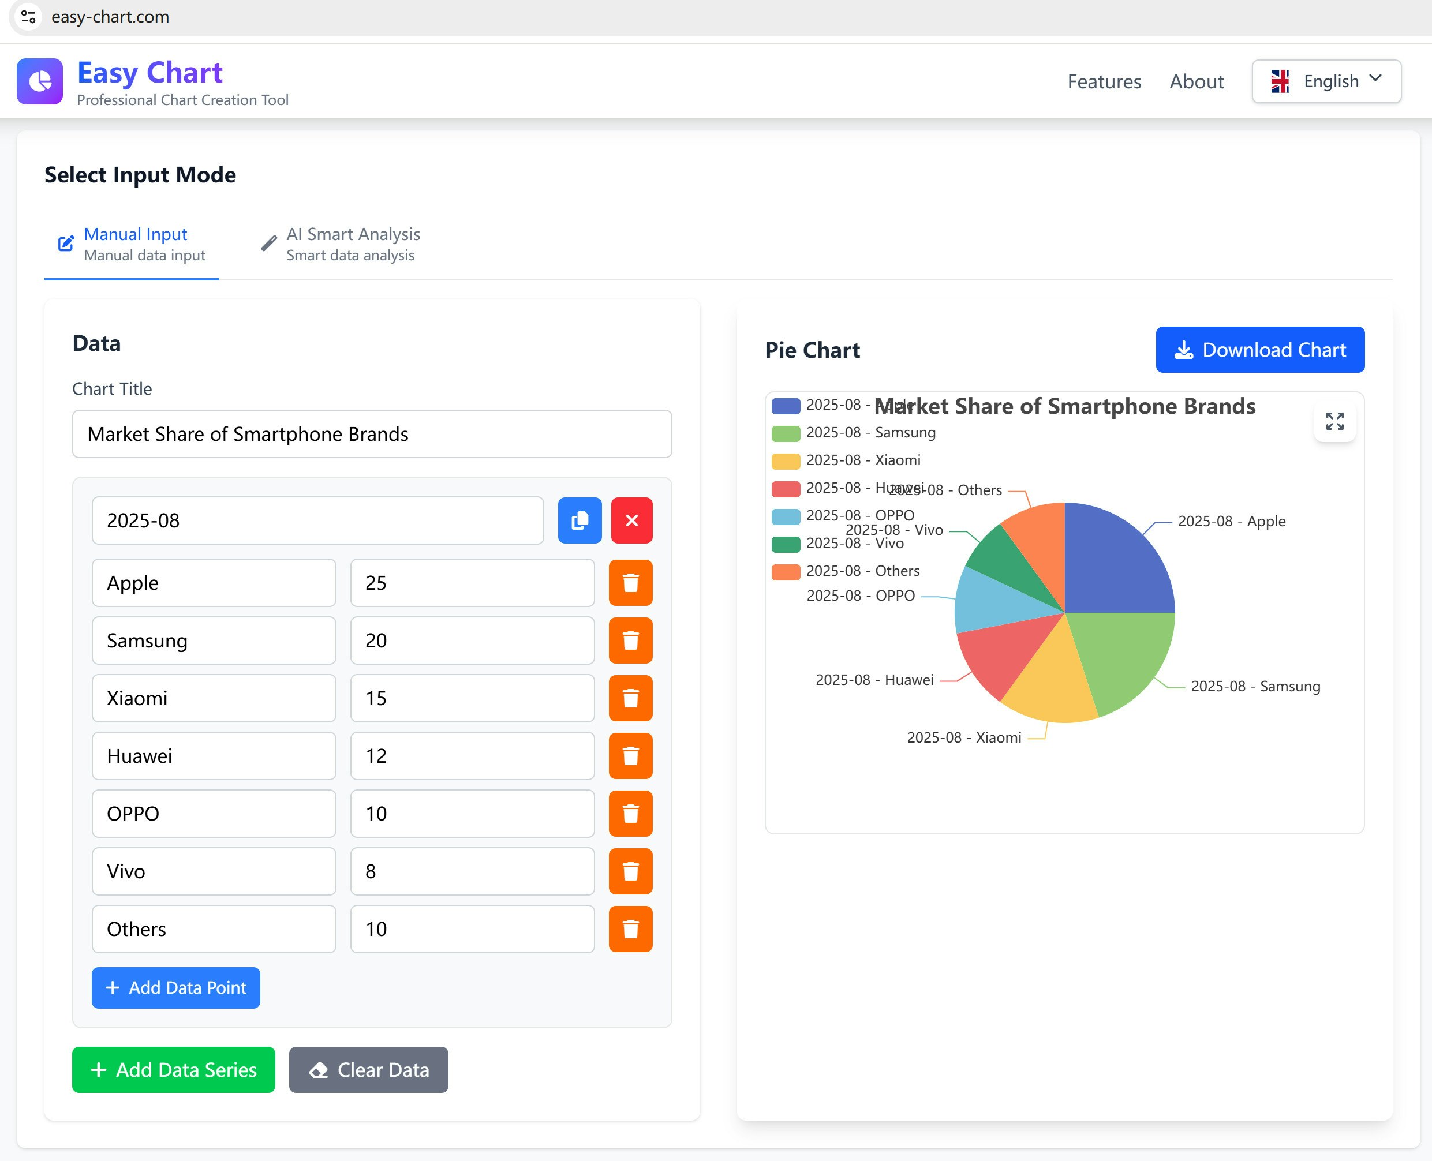Duplicate the 2025-08 data series
This screenshot has width=1432, height=1161.
580,520
